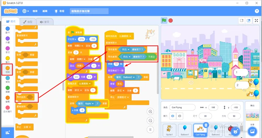262x138 pixels.
Task: Edit the sprite size value 35
Action: point(205,116)
